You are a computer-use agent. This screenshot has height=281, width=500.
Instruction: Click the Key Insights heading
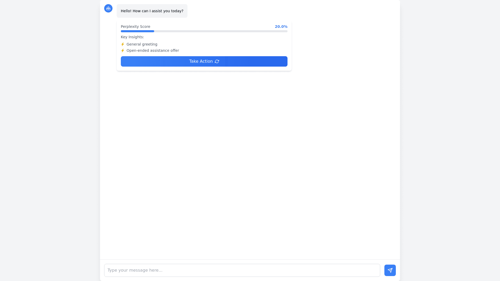click(x=132, y=37)
